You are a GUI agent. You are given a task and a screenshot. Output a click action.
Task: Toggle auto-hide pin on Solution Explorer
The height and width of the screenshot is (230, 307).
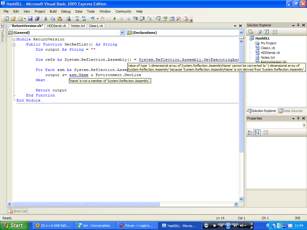(298, 25)
